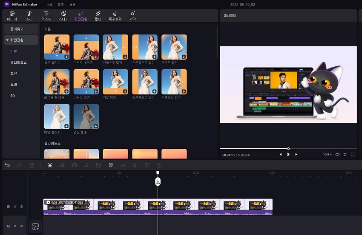Select 모션 category in sidebar
Screen dimensions: 362x235
tap(14, 74)
